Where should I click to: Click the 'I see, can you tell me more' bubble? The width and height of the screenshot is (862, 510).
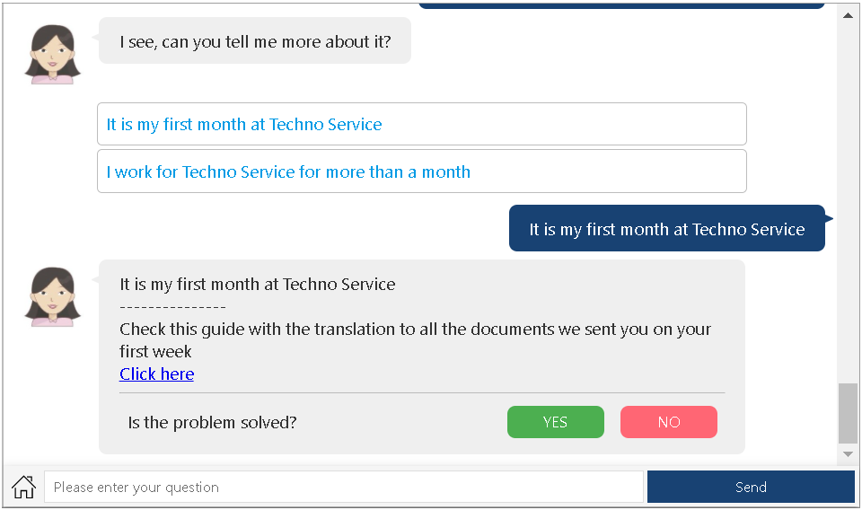coord(254,40)
